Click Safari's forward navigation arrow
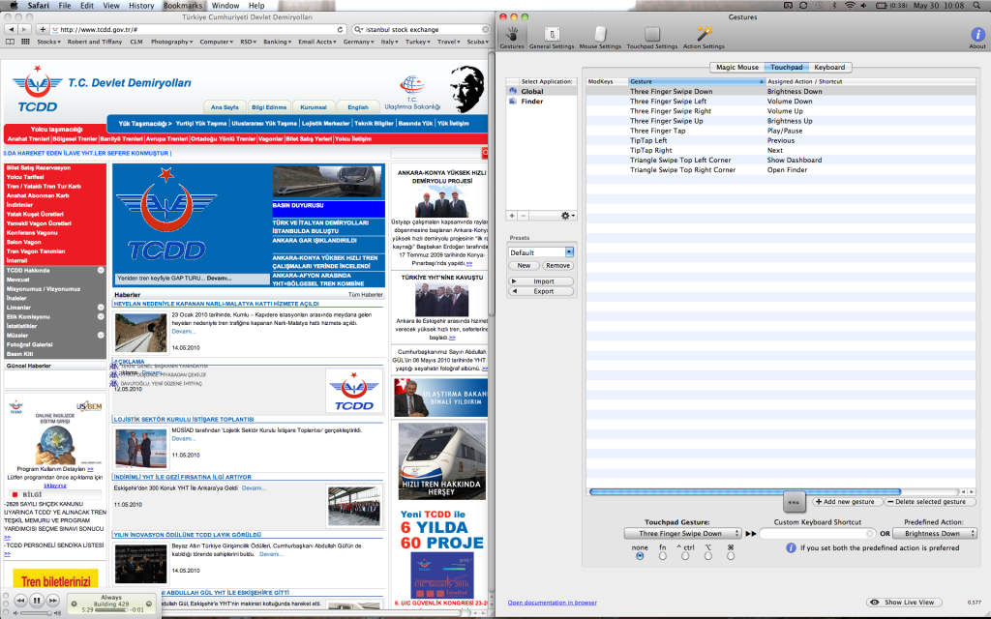The image size is (991, 619). coord(24,29)
